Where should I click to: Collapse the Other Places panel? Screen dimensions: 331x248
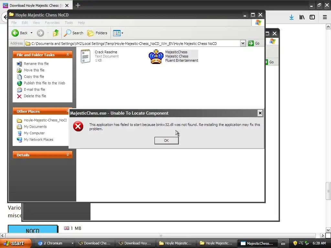(x=68, y=111)
